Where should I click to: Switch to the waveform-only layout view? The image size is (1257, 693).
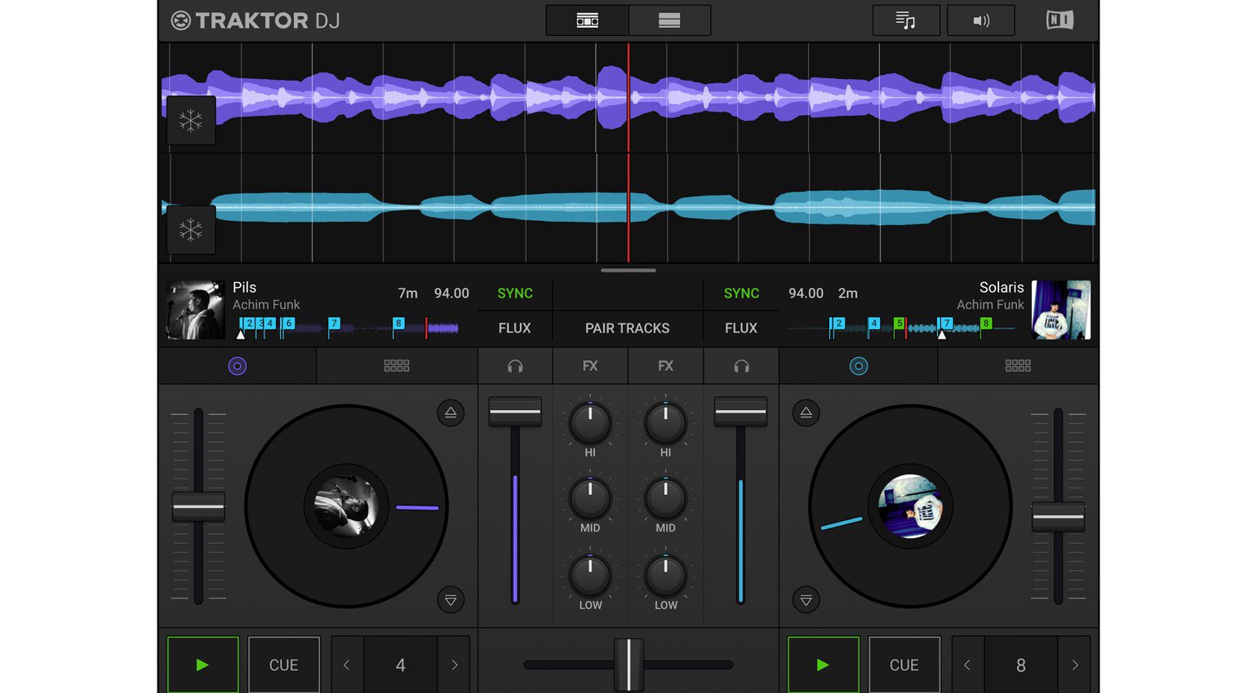point(669,20)
